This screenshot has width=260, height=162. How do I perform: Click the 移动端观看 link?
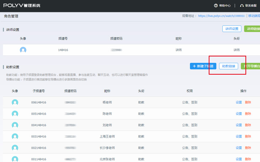254,16
